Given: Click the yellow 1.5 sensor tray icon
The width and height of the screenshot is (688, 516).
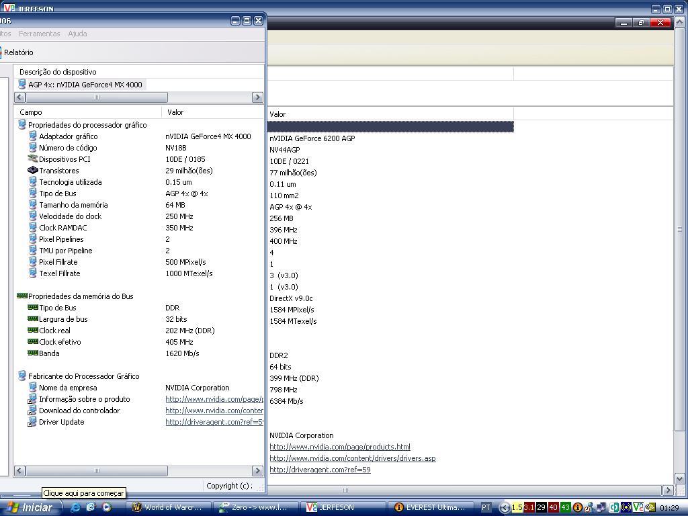Looking at the screenshot, I should pos(517,507).
